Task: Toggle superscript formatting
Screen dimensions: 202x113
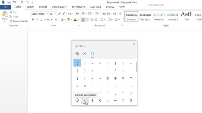Action: click(56, 19)
